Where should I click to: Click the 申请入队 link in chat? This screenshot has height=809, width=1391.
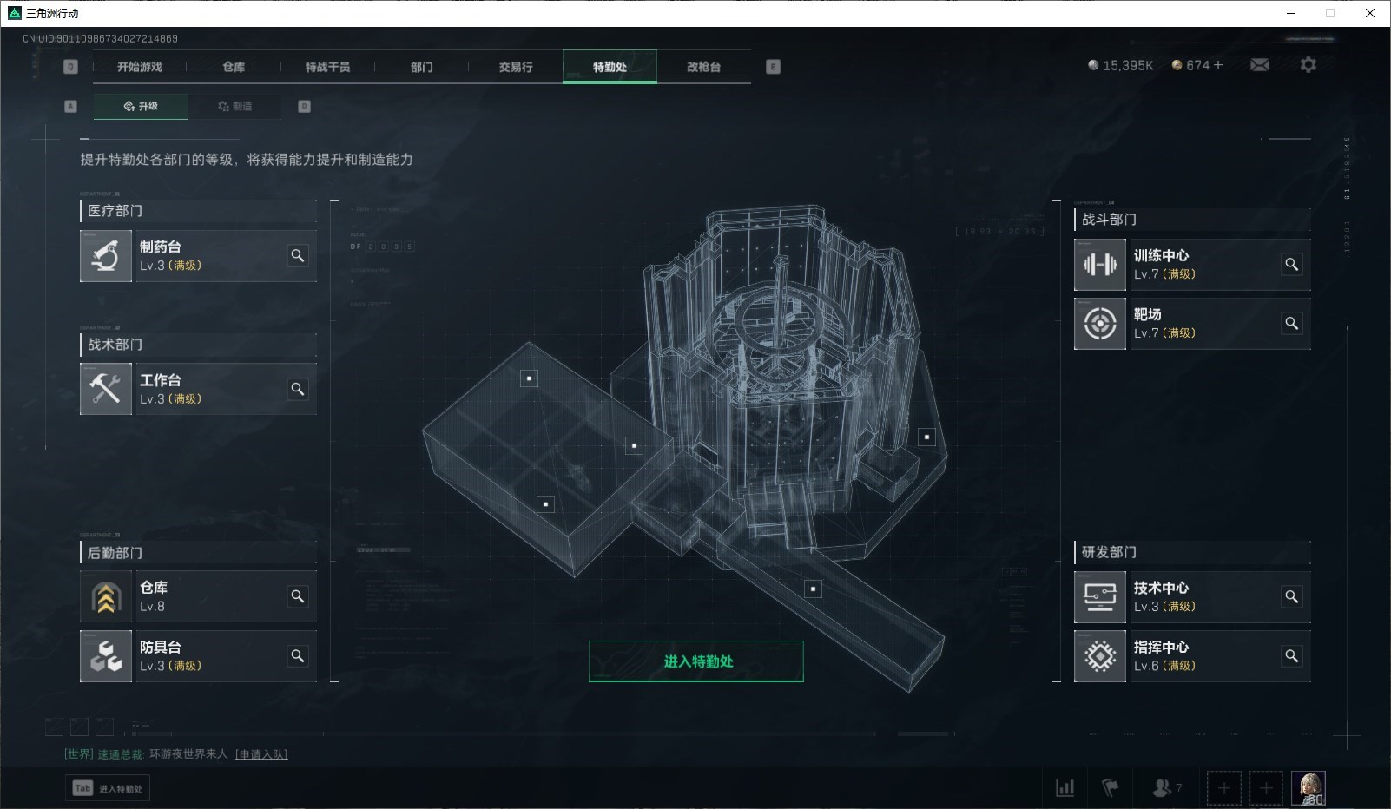[261, 754]
